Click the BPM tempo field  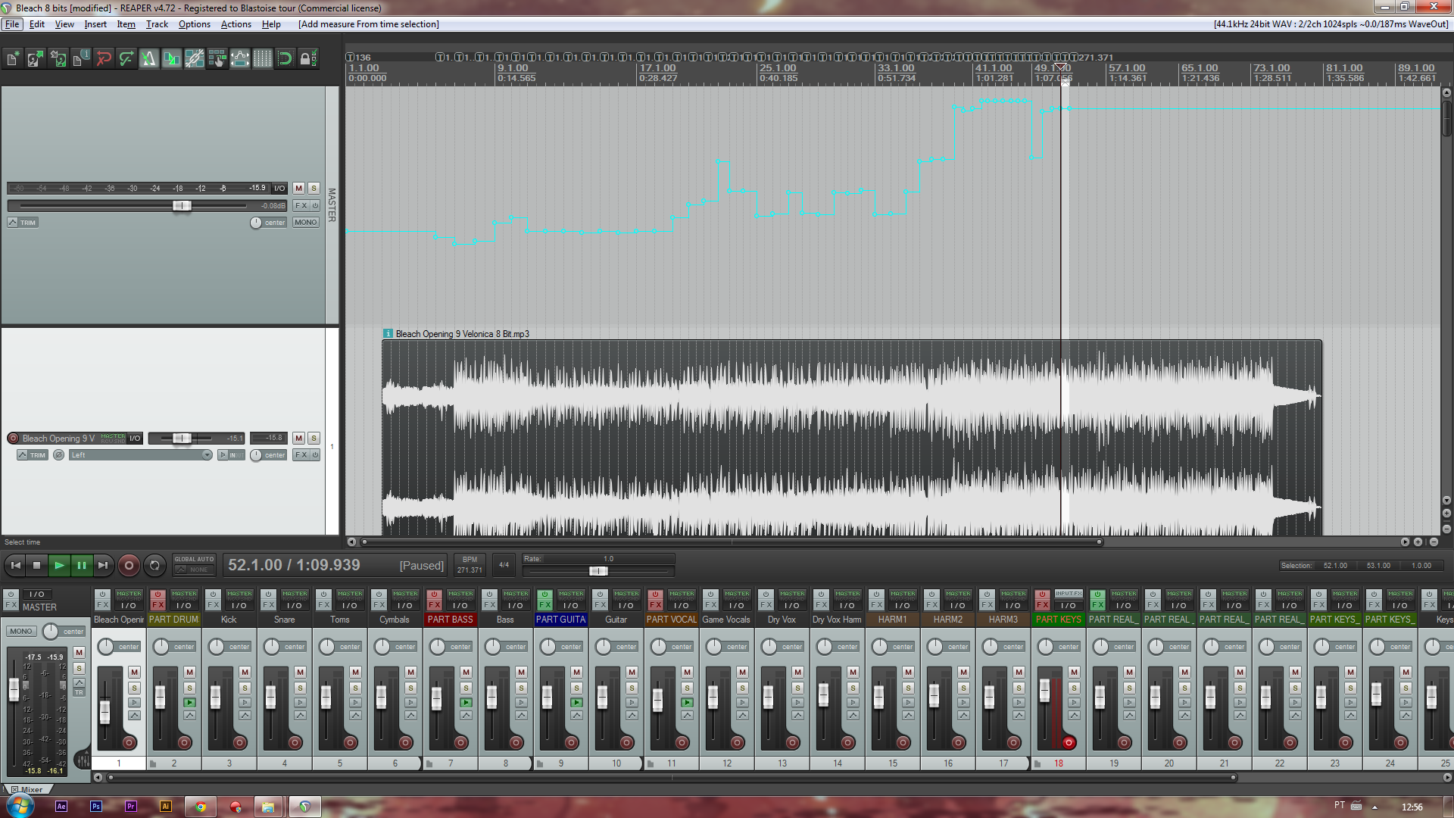pyautogui.click(x=470, y=565)
